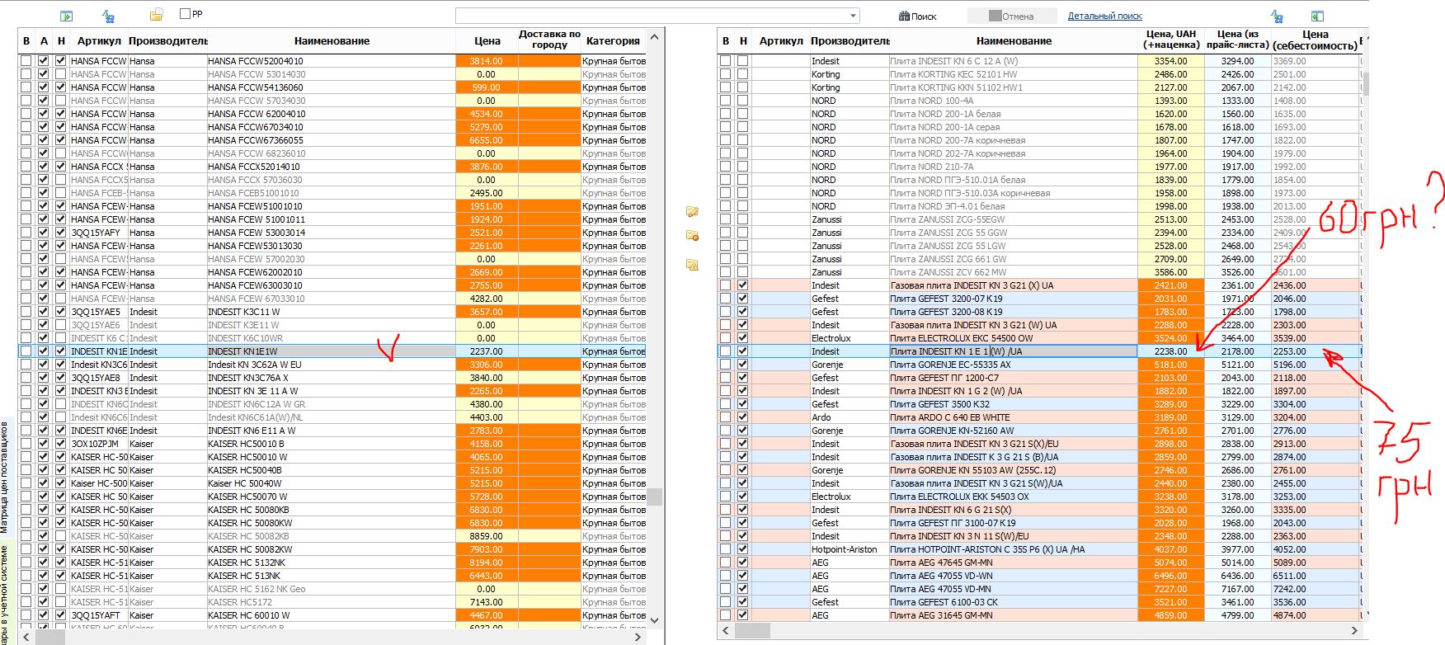Switch to the Матрица цен поставщиков side tab
The width and height of the screenshot is (1445, 645).
[5, 478]
